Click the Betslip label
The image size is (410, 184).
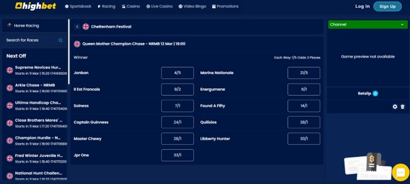click(365, 94)
